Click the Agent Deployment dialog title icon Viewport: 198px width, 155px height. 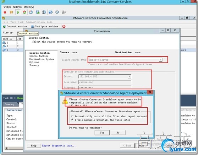pos(62,93)
